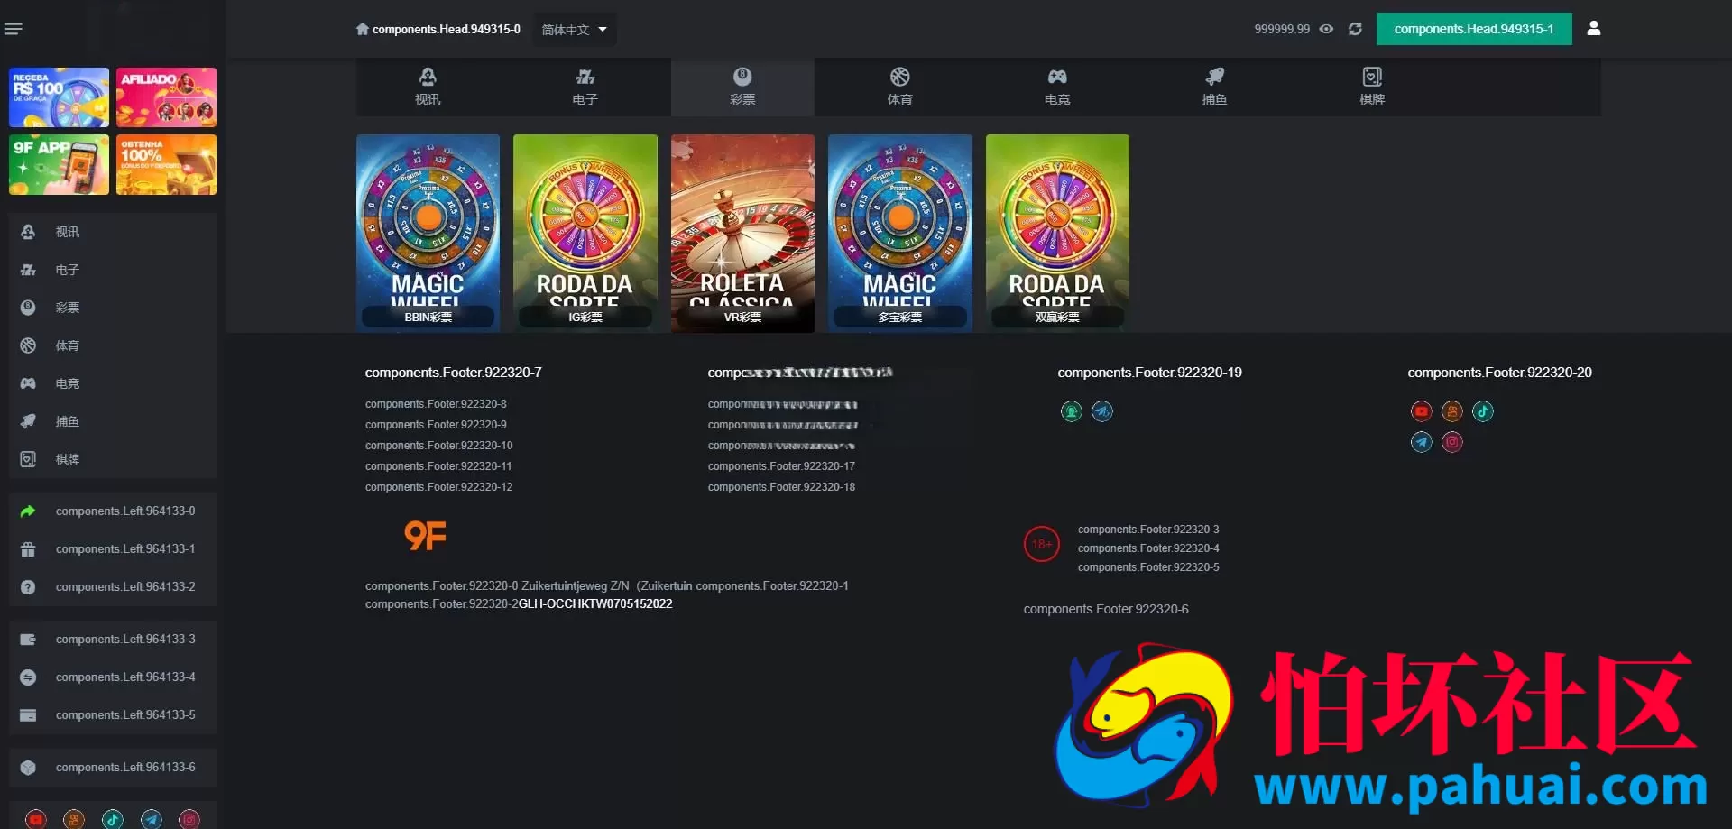Click the orange 9F logo in footer
The height and width of the screenshot is (829, 1732).
pyautogui.click(x=425, y=536)
